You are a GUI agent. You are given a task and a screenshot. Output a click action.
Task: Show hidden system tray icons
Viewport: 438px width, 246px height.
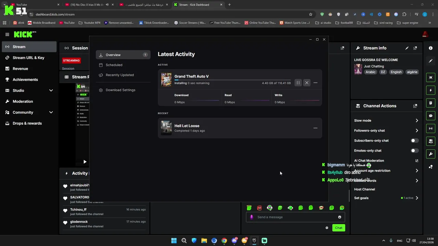(x=383, y=241)
